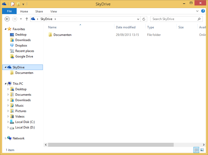Open Downloads under This PC

click(23, 100)
